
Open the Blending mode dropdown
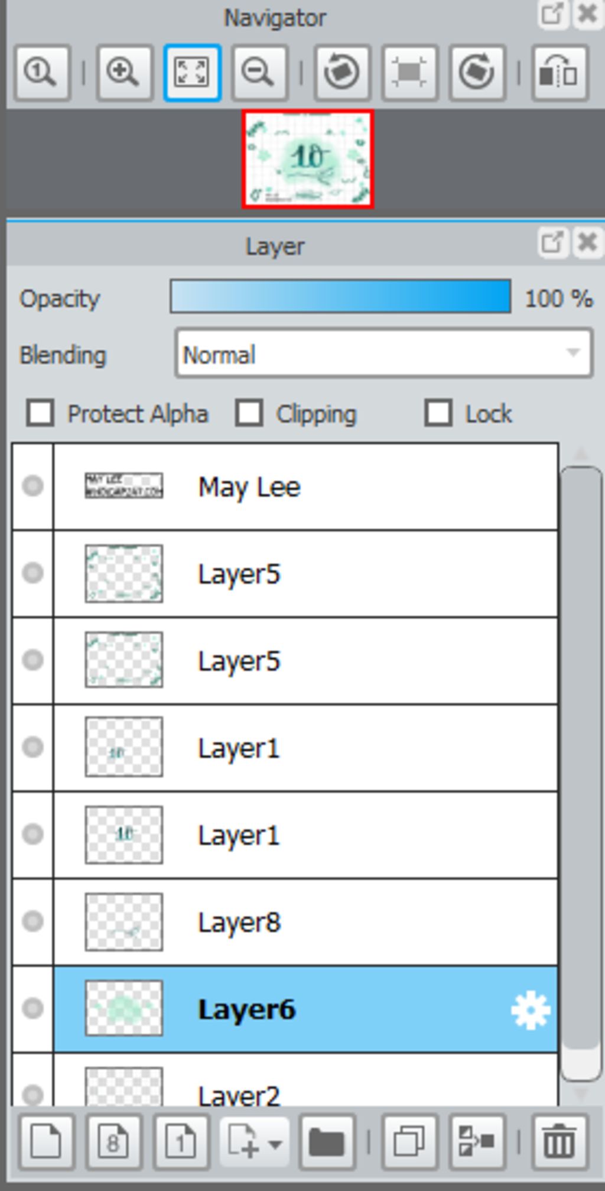click(x=383, y=353)
